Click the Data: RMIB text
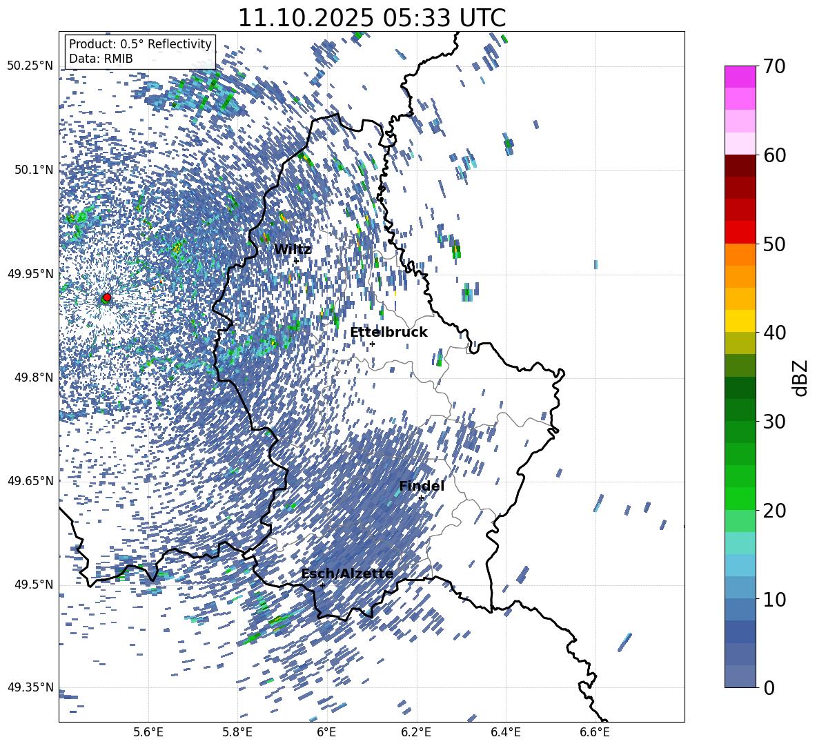This screenshot has width=817, height=746. point(101,59)
